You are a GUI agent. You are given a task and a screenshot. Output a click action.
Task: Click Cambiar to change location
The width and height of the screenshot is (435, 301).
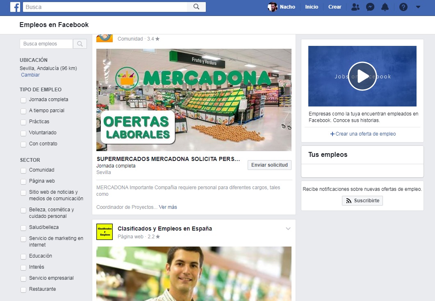coord(30,75)
